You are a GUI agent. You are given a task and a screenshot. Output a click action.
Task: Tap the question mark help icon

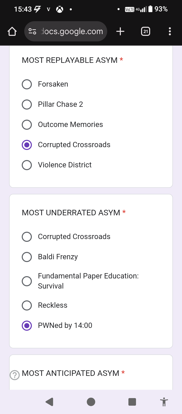click(x=15, y=375)
